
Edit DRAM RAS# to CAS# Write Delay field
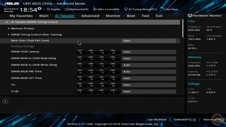pyautogui.click(x=149, y=65)
